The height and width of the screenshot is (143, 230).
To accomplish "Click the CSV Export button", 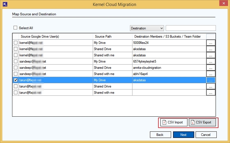I will pos(202,122).
